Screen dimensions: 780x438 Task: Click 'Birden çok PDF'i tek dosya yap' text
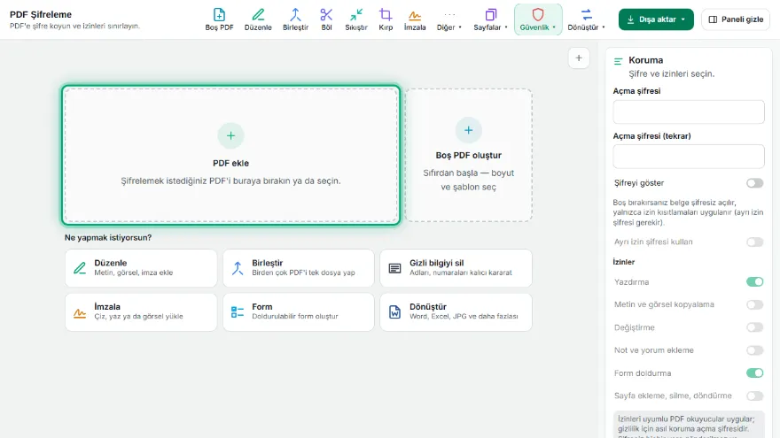[303, 273]
